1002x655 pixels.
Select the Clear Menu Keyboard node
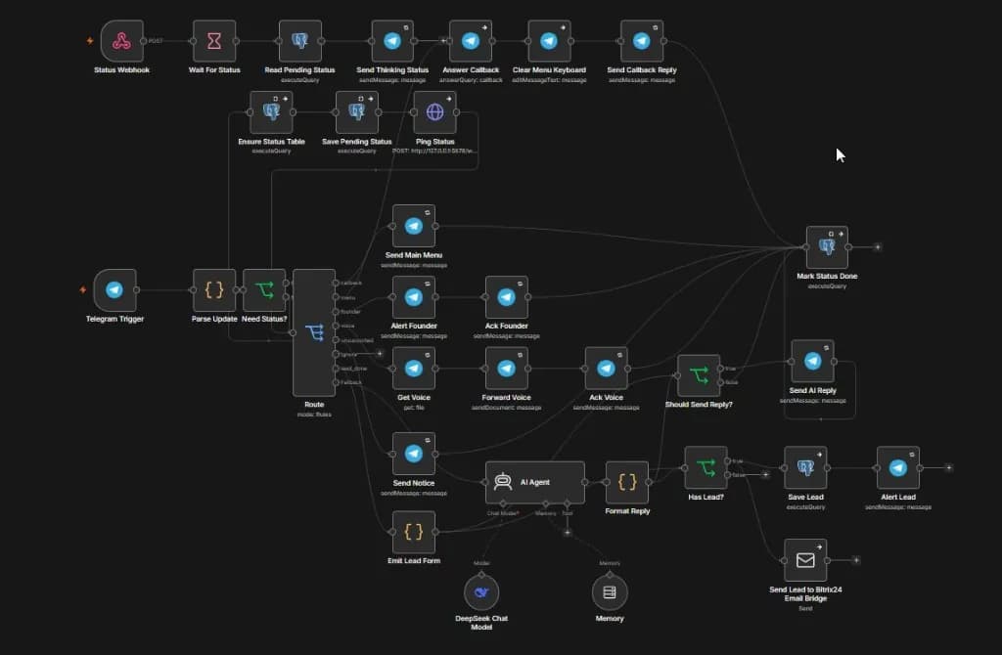(x=549, y=41)
